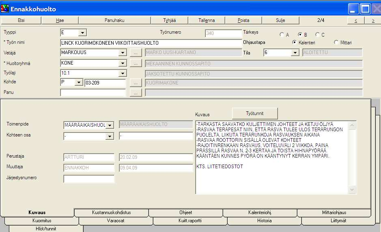Image resolution: width=381 pixels, height=232 pixels.
Task: Click the JAKSOTETTU KUNNOSSAPITO field
Action: (x=254, y=74)
